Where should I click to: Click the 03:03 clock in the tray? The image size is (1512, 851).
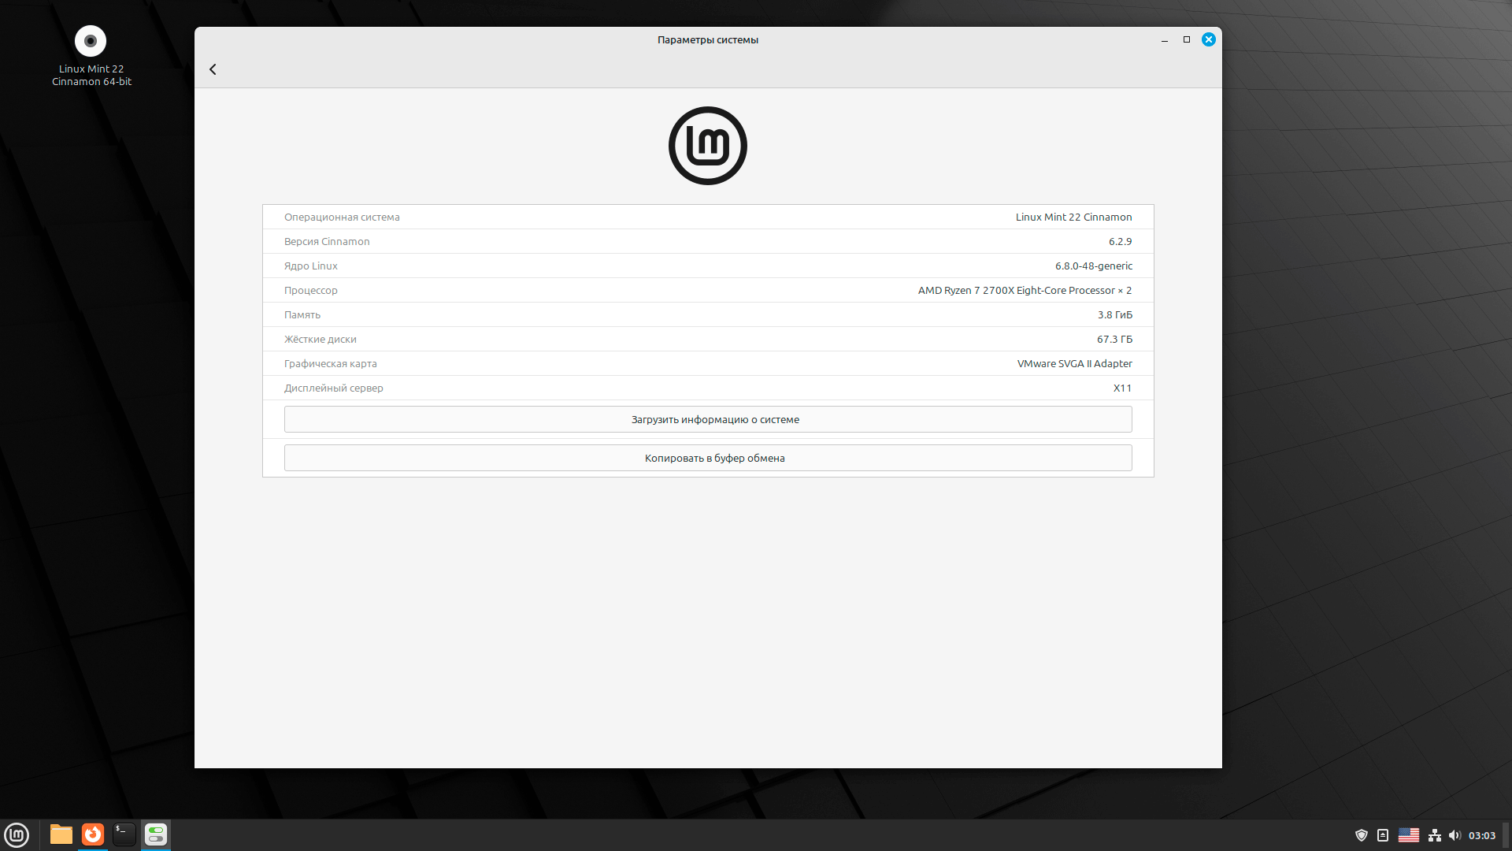[1481, 834]
